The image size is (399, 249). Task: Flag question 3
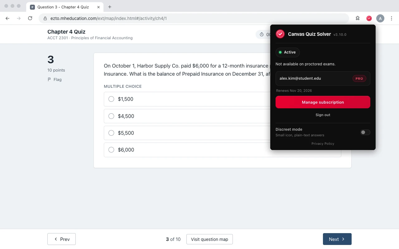click(55, 79)
